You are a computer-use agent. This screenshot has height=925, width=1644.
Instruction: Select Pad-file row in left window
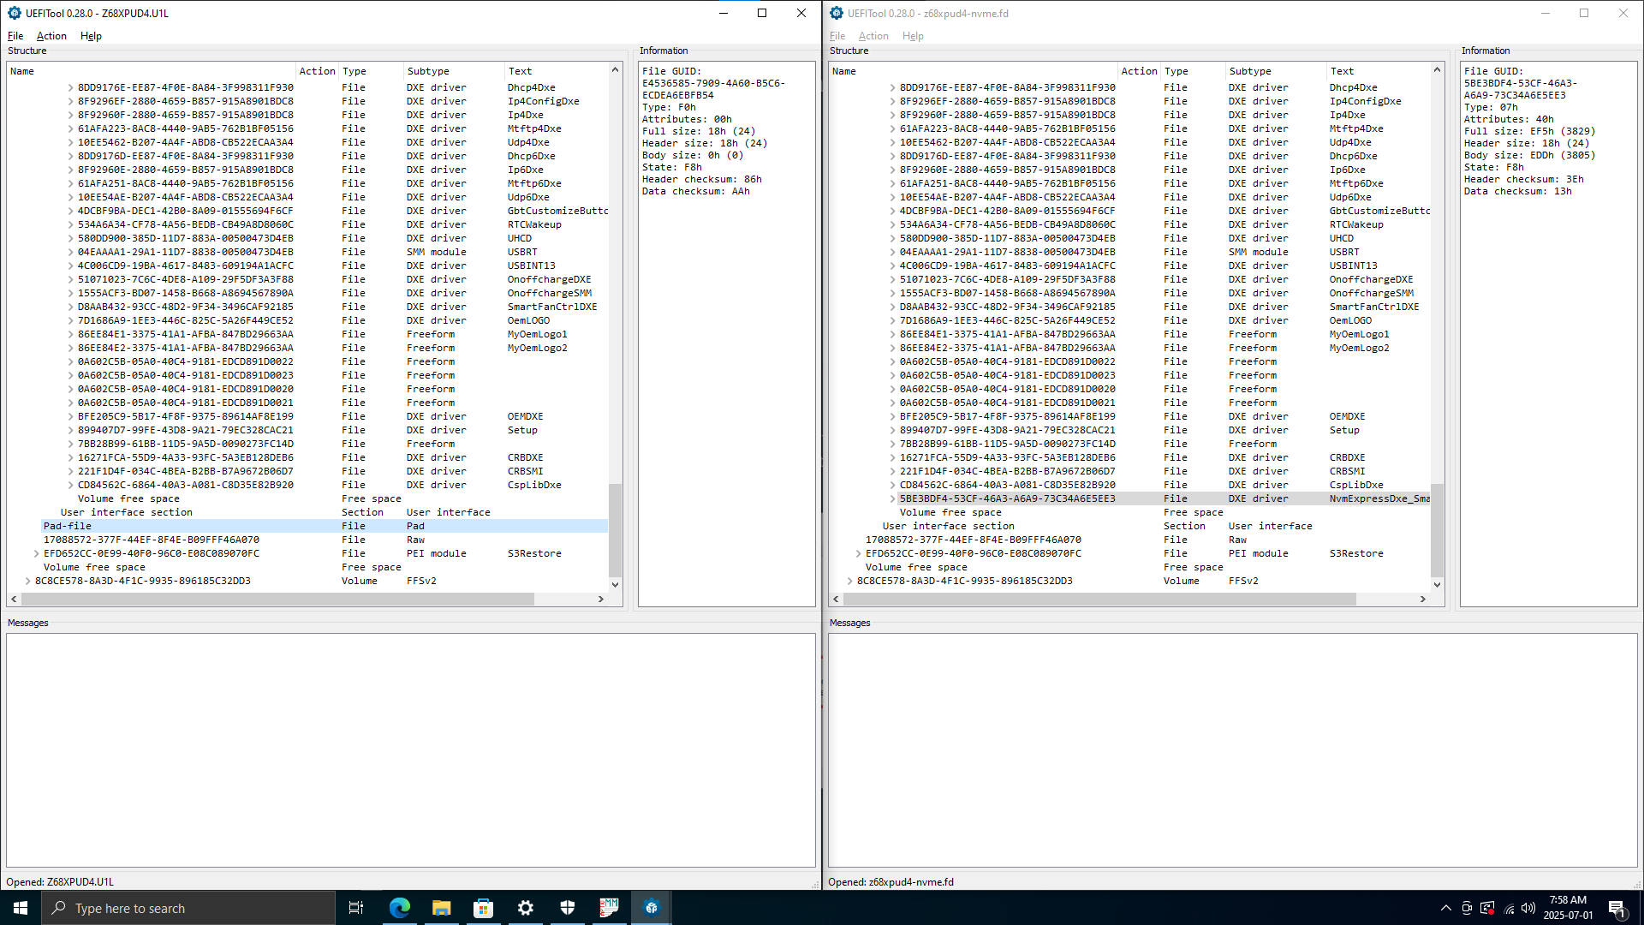point(325,526)
